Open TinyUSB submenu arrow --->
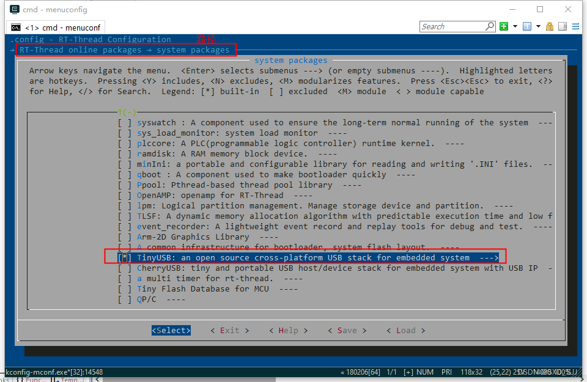The height and width of the screenshot is (382, 587). pos(489,258)
